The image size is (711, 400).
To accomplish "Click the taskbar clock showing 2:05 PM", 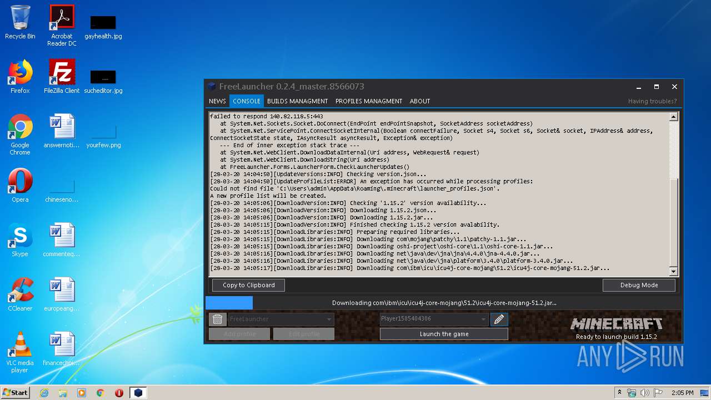I will tap(682, 393).
